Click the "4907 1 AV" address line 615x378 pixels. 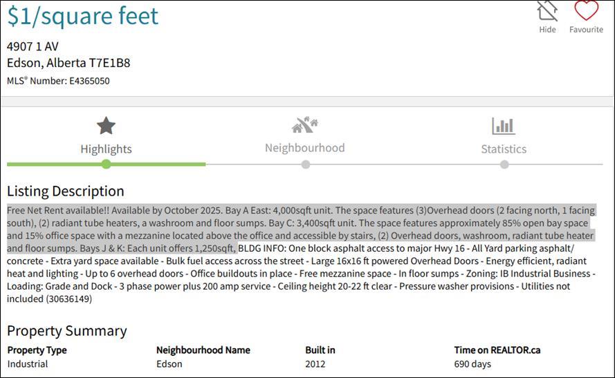tap(33, 46)
